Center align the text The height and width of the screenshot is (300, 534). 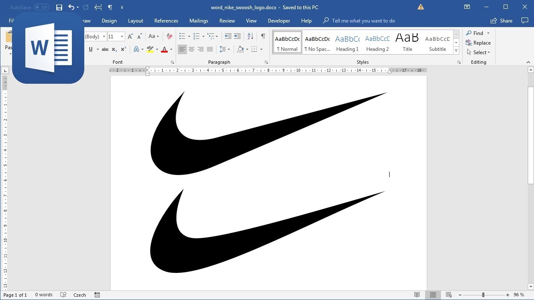(191, 49)
